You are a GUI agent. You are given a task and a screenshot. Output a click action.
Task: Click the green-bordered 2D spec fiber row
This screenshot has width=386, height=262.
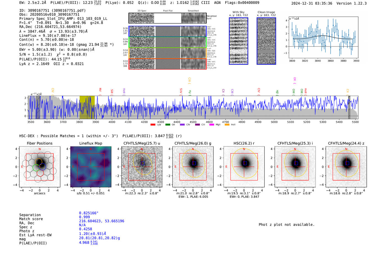(x=168, y=42)
